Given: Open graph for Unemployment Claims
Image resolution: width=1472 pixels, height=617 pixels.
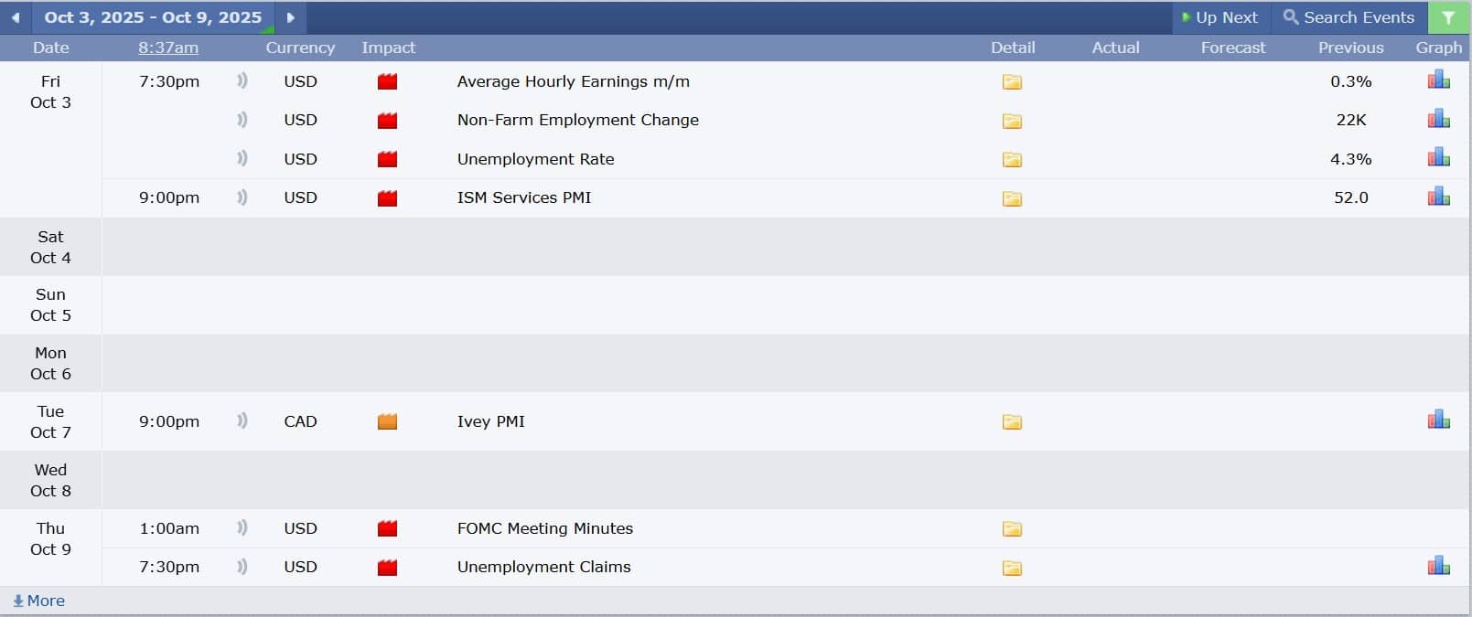Looking at the screenshot, I should coord(1438,566).
